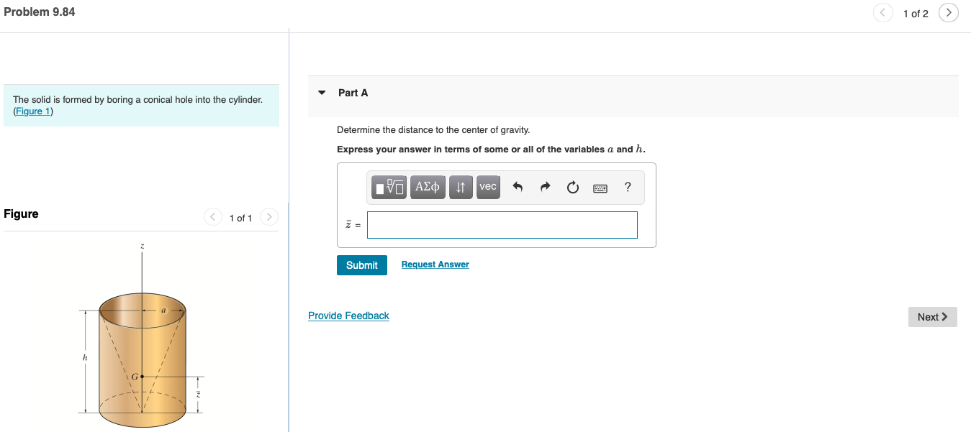Click inside the z̄ answer input box
This screenshot has width=971, height=432.
(502, 224)
